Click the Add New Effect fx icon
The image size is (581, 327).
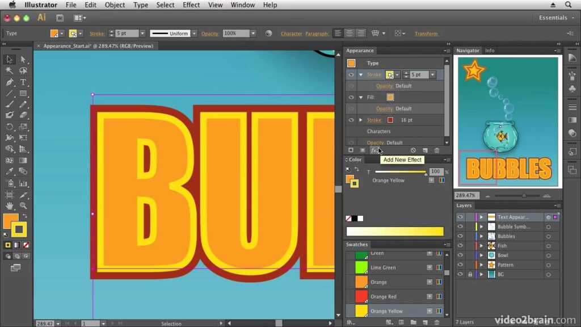(x=374, y=150)
